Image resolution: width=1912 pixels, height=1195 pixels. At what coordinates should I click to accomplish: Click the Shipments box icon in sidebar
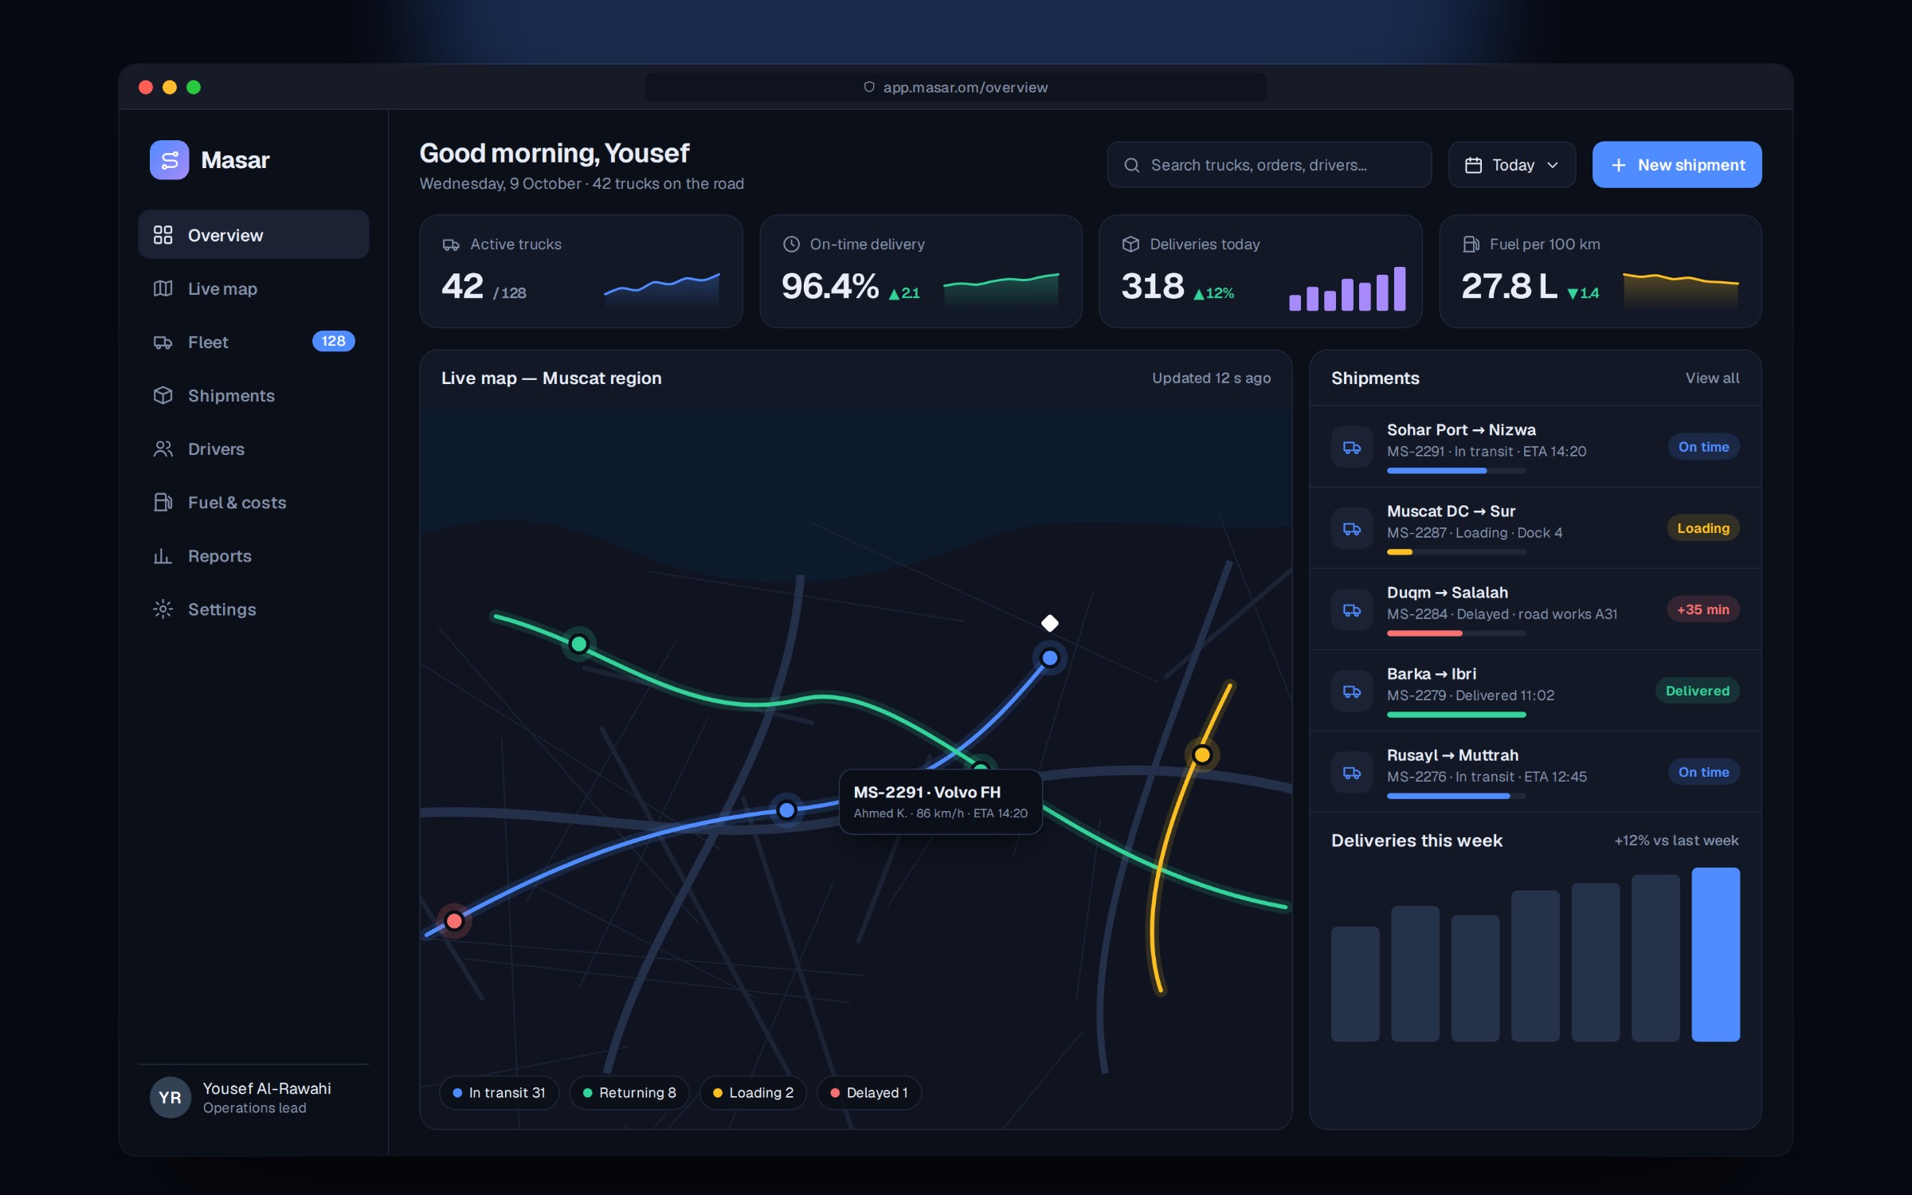tap(163, 395)
